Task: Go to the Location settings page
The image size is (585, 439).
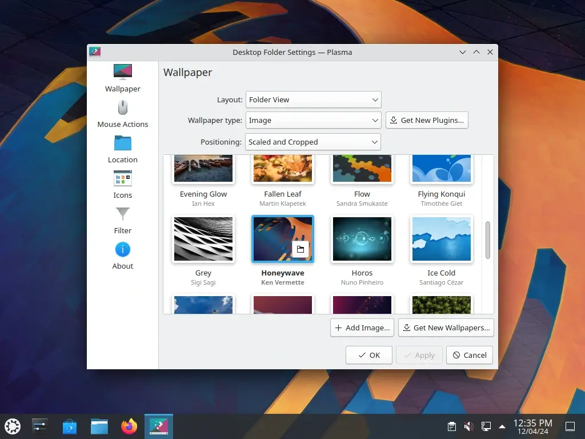Action: (x=122, y=149)
